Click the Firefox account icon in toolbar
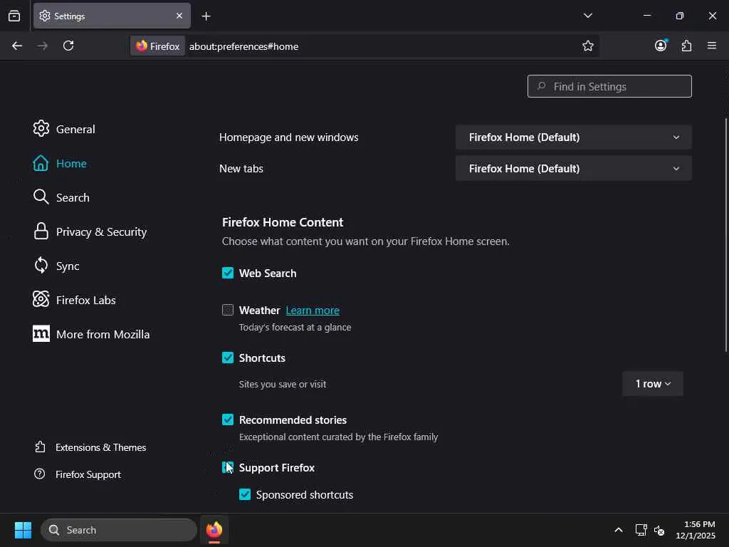Image resolution: width=729 pixels, height=547 pixels. (661, 46)
